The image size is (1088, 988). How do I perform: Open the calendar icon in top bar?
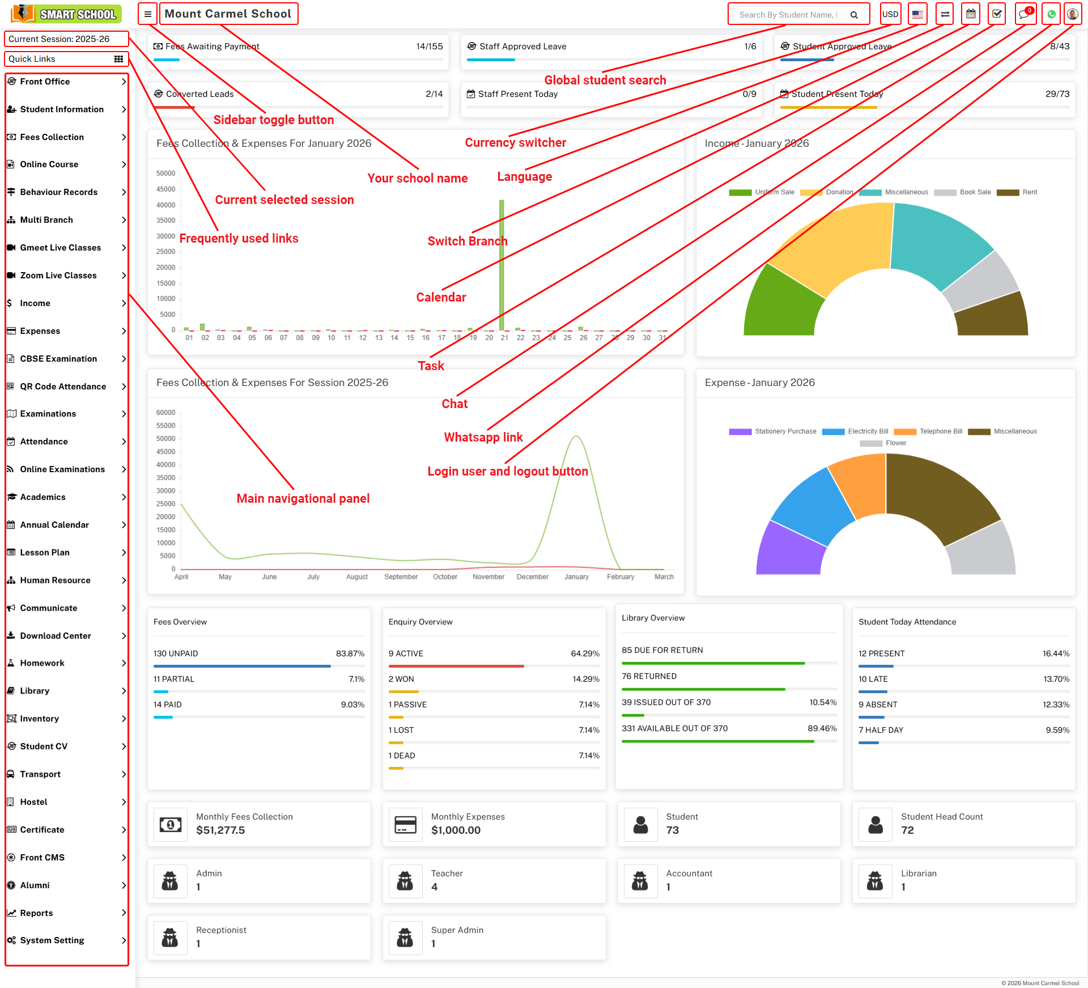click(971, 14)
